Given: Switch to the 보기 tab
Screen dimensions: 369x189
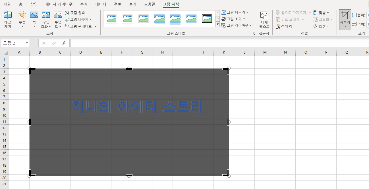Looking at the screenshot, I should (132, 4).
